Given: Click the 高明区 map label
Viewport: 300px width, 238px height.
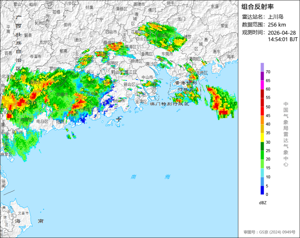Looking at the screenshot, I should point(112,63).
